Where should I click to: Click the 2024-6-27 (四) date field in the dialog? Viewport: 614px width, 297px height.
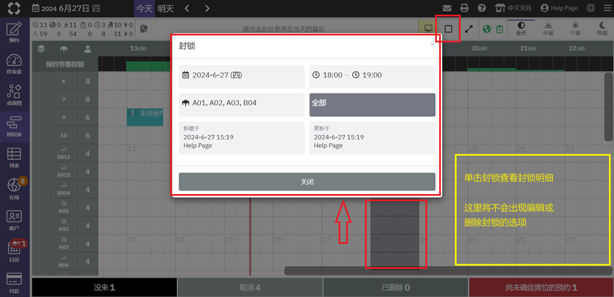pyautogui.click(x=241, y=76)
